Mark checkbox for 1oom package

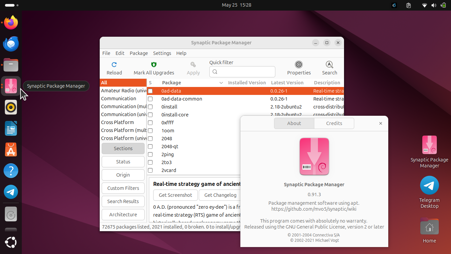[150, 131]
